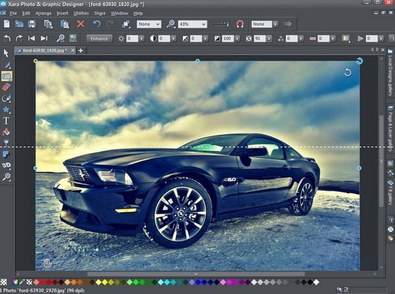This screenshot has width=395, height=294.
Task: Select the Selector arrow tool
Action: coord(6,53)
